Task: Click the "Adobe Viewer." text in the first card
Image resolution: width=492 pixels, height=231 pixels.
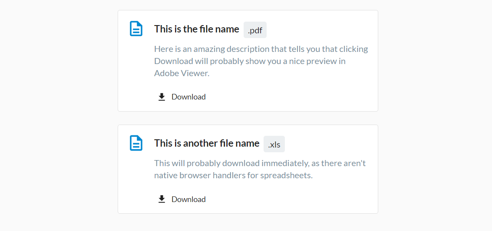Action: tap(182, 73)
